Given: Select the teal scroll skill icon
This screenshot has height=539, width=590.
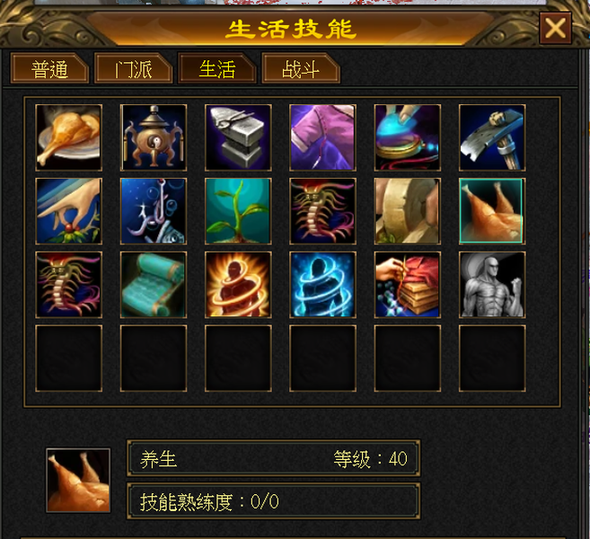Looking at the screenshot, I should (154, 285).
